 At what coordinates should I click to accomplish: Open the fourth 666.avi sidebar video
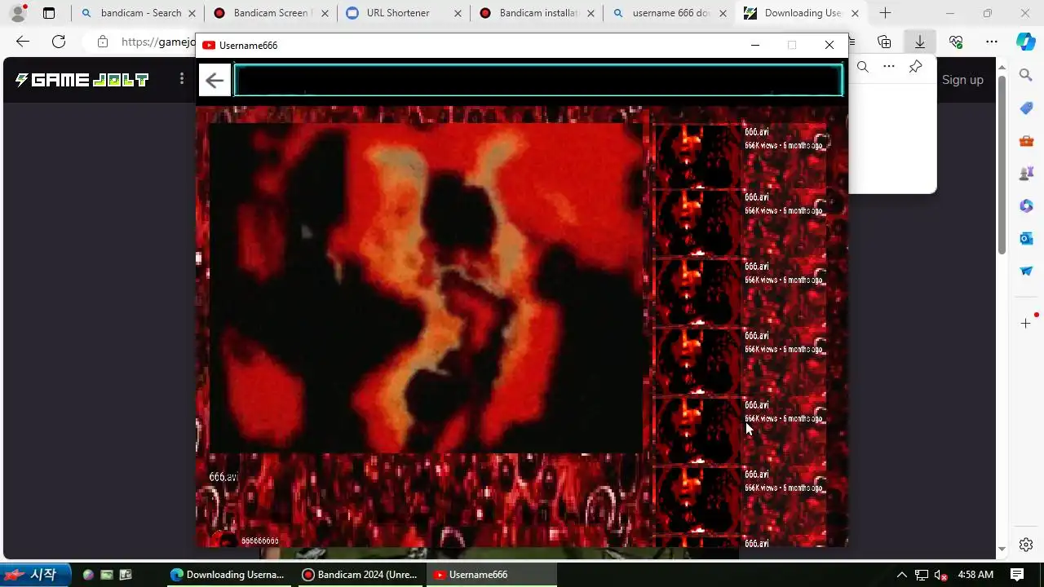coord(741,361)
